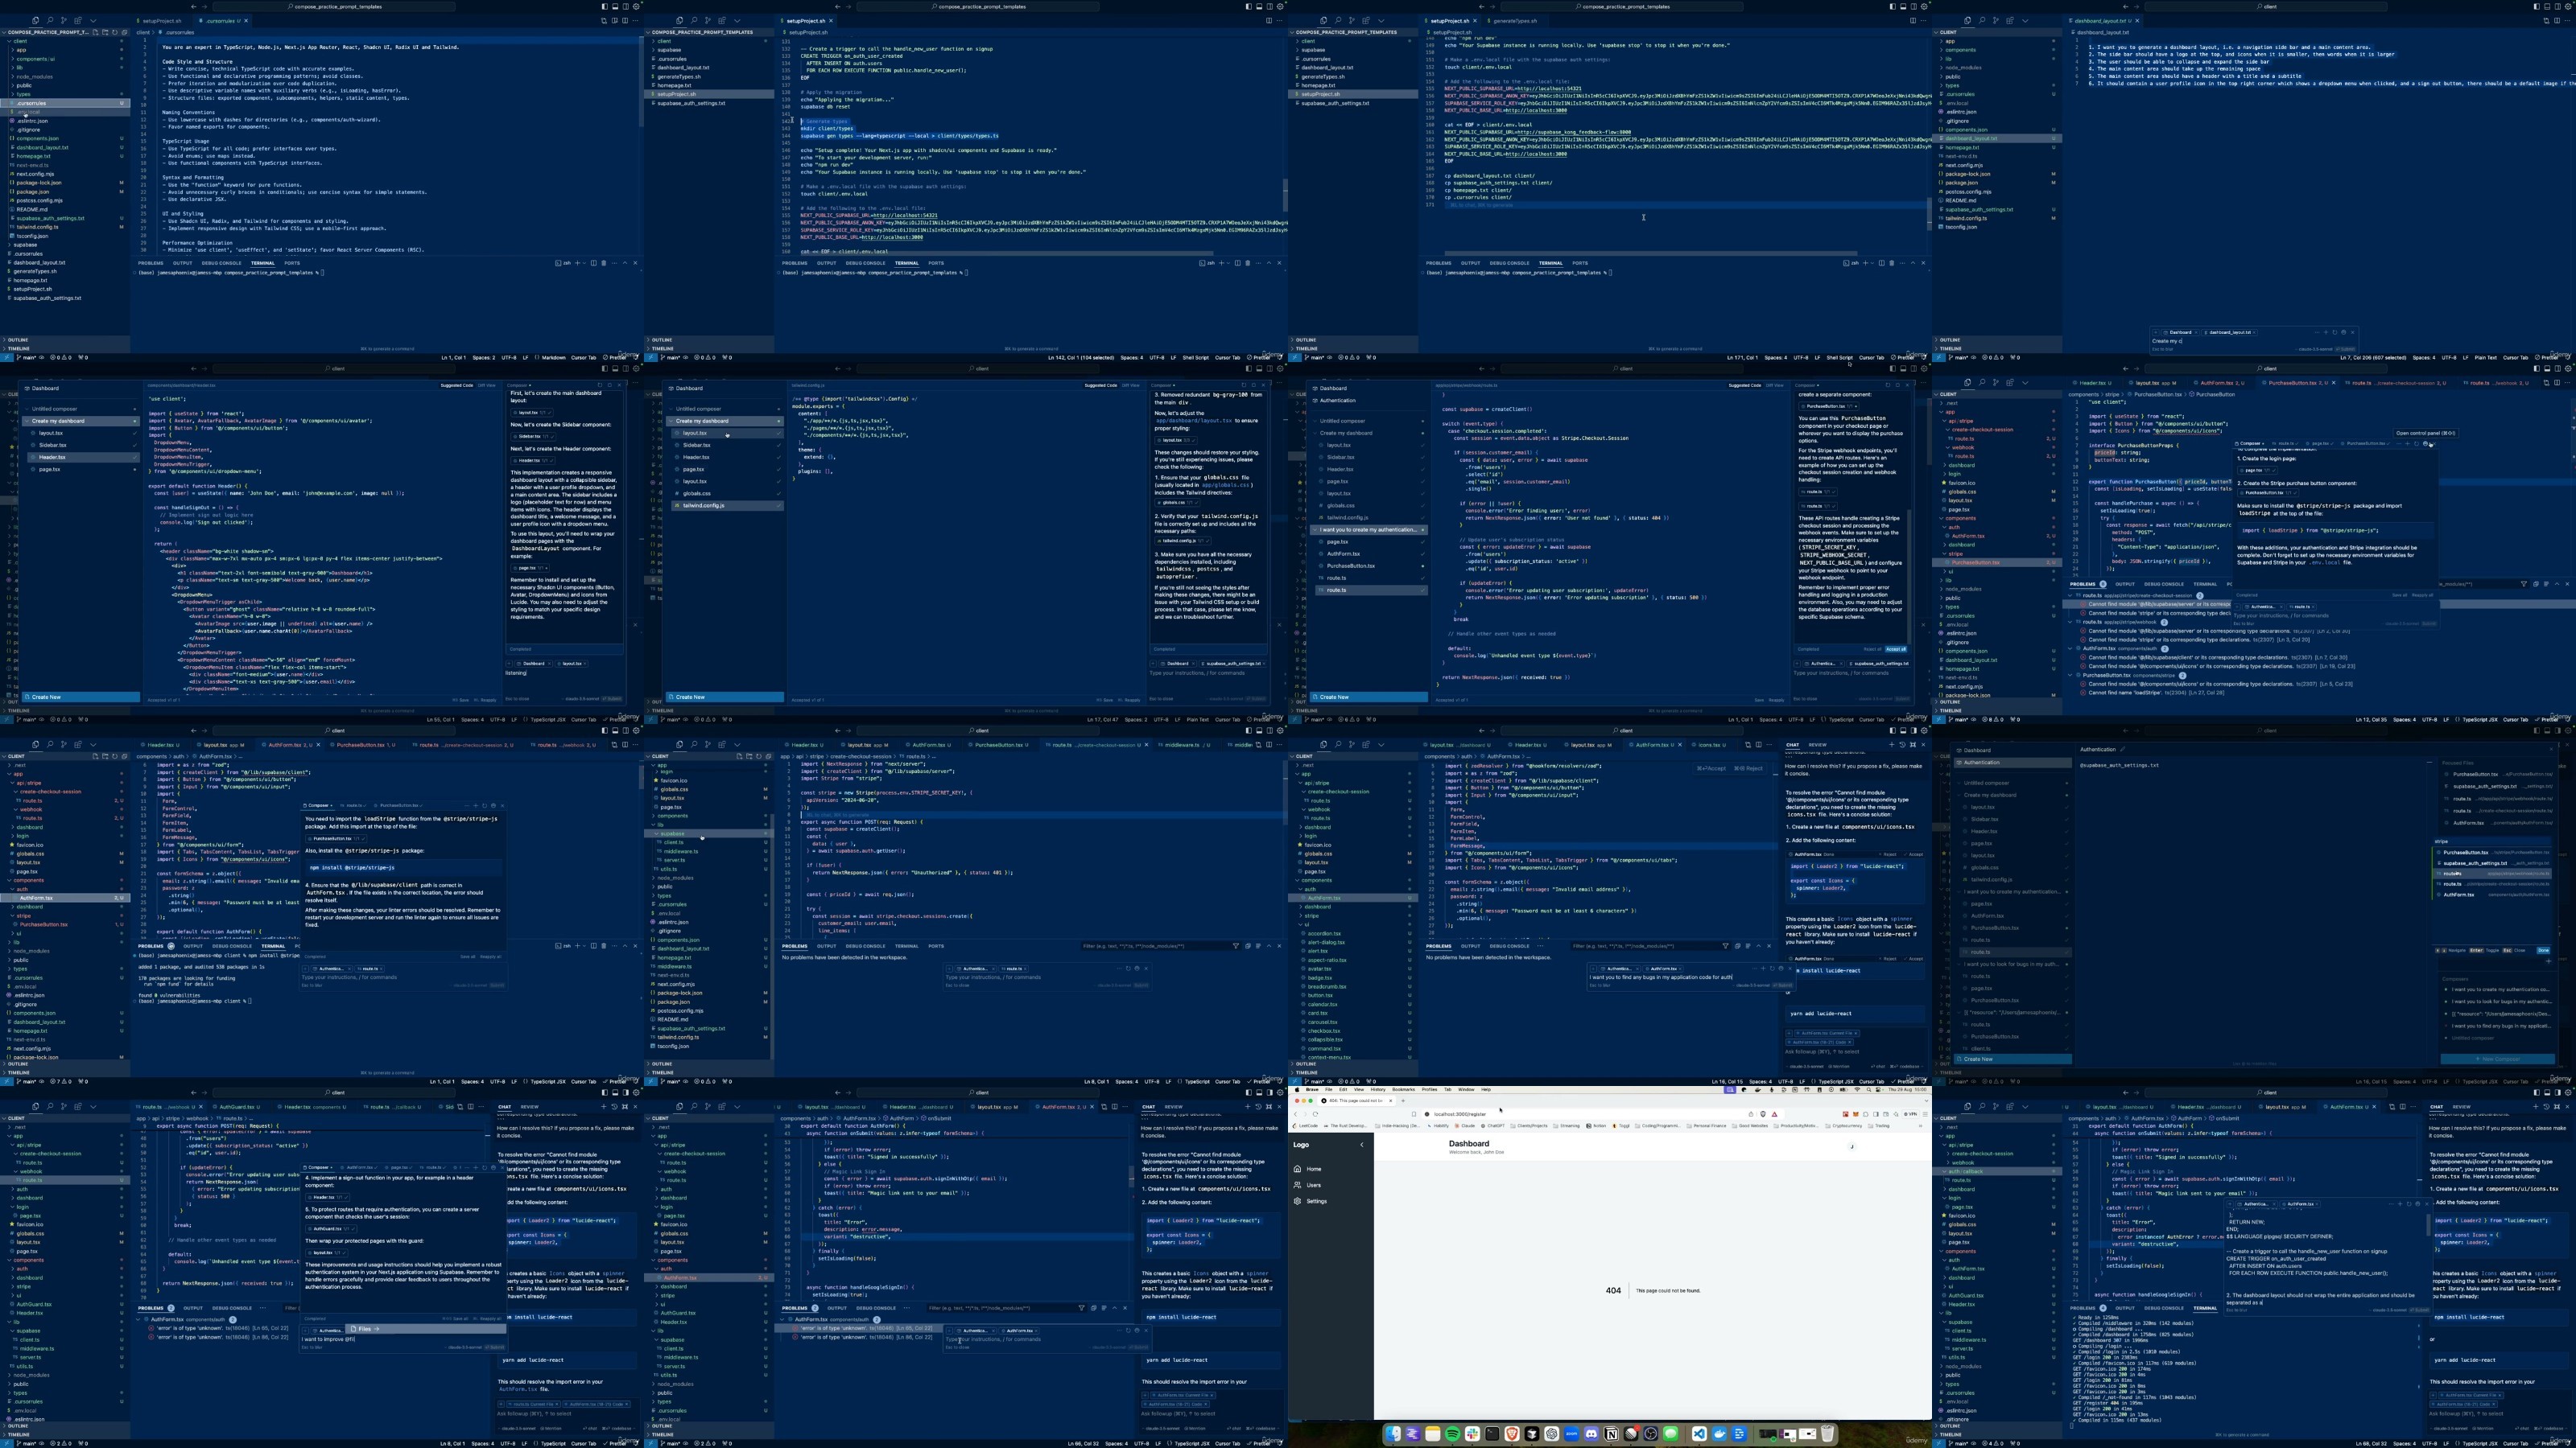The width and height of the screenshot is (2576, 1448).
Task: Open the Toggl bookmark
Action: tap(1622, 1125)
